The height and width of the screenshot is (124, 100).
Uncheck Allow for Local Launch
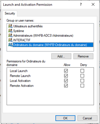[66, 71]
